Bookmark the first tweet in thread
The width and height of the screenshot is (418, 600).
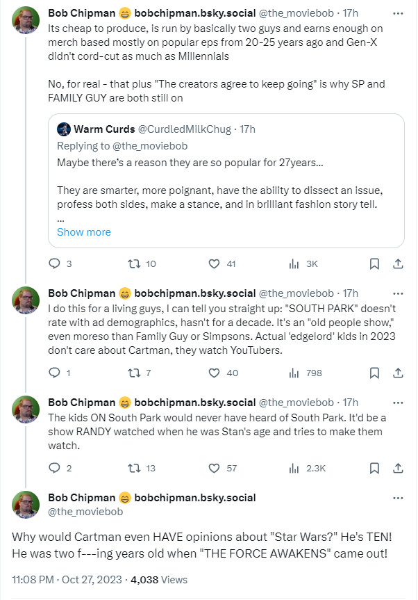click(x=374, y=263)
